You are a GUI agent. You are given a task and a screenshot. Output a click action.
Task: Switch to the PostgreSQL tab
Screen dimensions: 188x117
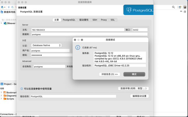pyautogui.click(x=69, y=20)
